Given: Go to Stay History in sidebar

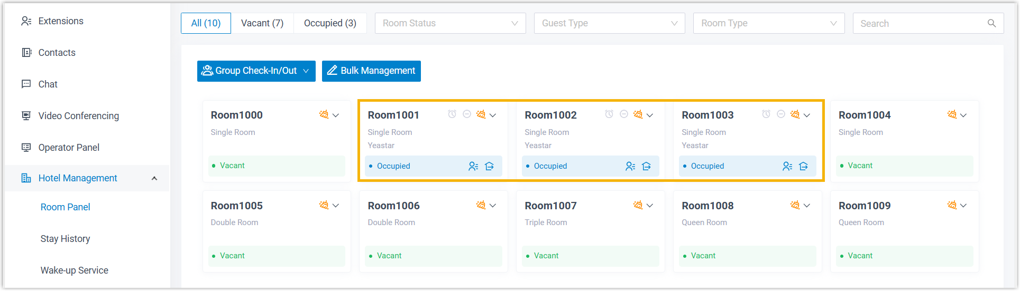Looking at the screenshot, I should pyautogui.click(x=65, y=239).
